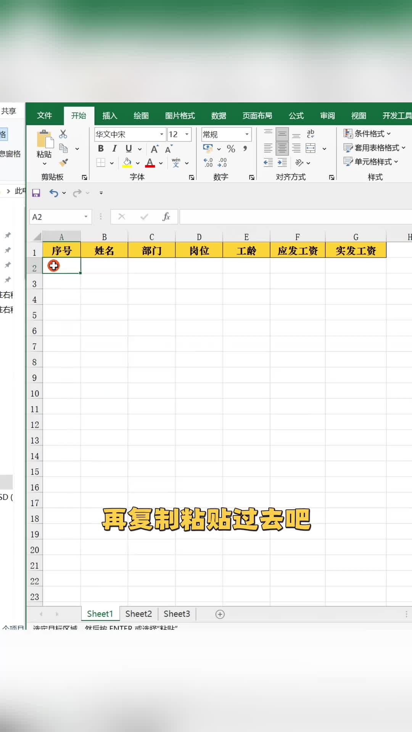The height and width of the screenshot is (732, 412).
Task: Undo the last action
Action: point(53,193)
